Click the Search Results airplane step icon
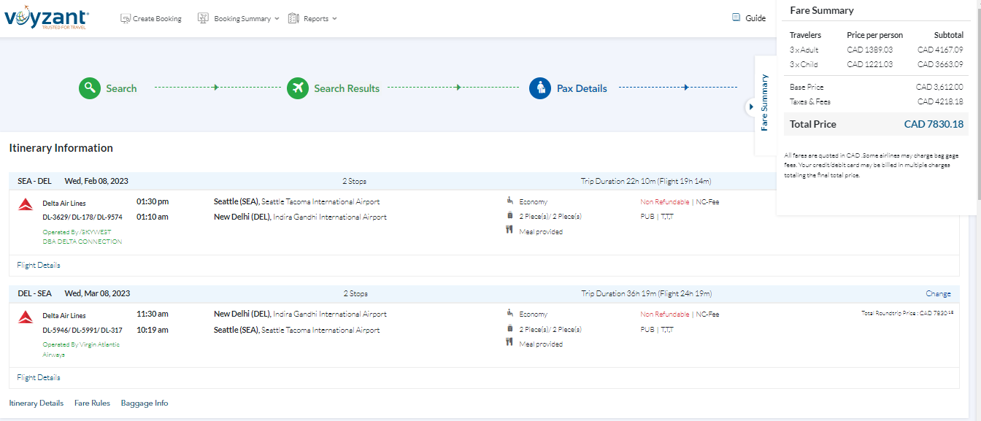 [x=298, y=88]
